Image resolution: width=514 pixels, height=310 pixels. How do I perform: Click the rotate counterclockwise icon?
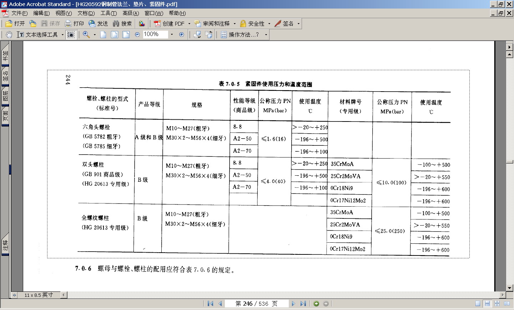(x=197, y=35)
